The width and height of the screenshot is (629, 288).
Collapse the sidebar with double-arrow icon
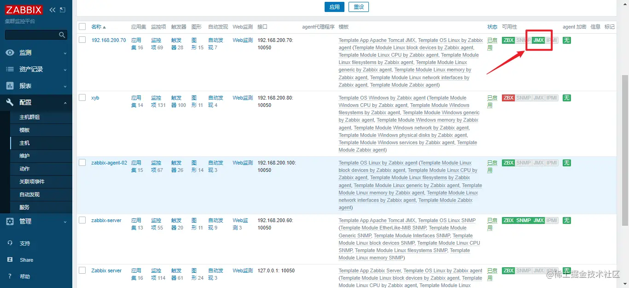pyautogui.click(x=52, y=10)
